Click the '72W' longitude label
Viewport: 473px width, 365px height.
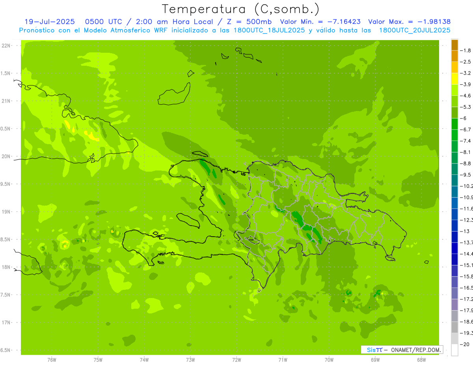(237, 360)
